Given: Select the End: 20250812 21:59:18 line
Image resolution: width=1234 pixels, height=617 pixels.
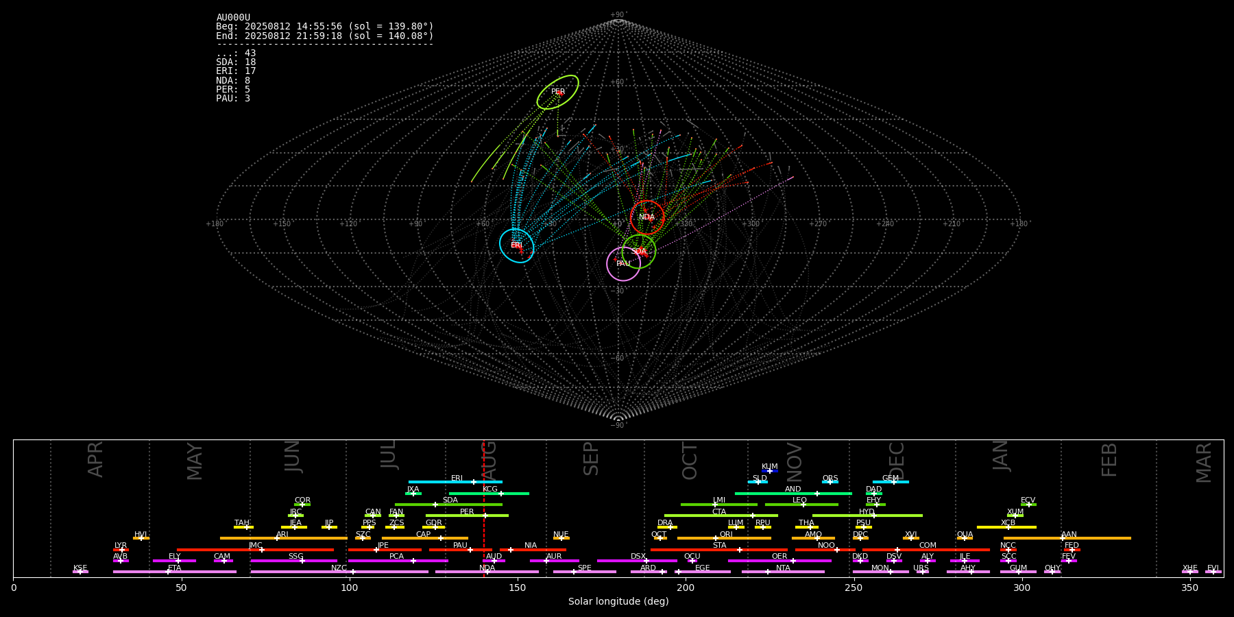Looking at the screenshot, I should [x=325, y=36].
